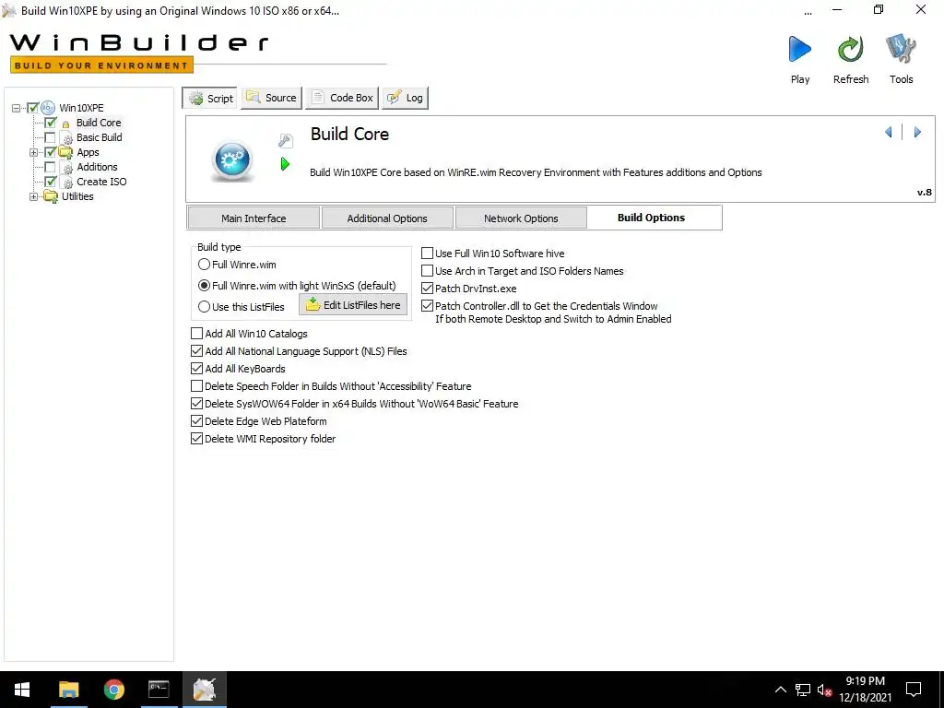
Task: Open the Code Box tab
Action: pyautogui.click(x=342, y=98)
